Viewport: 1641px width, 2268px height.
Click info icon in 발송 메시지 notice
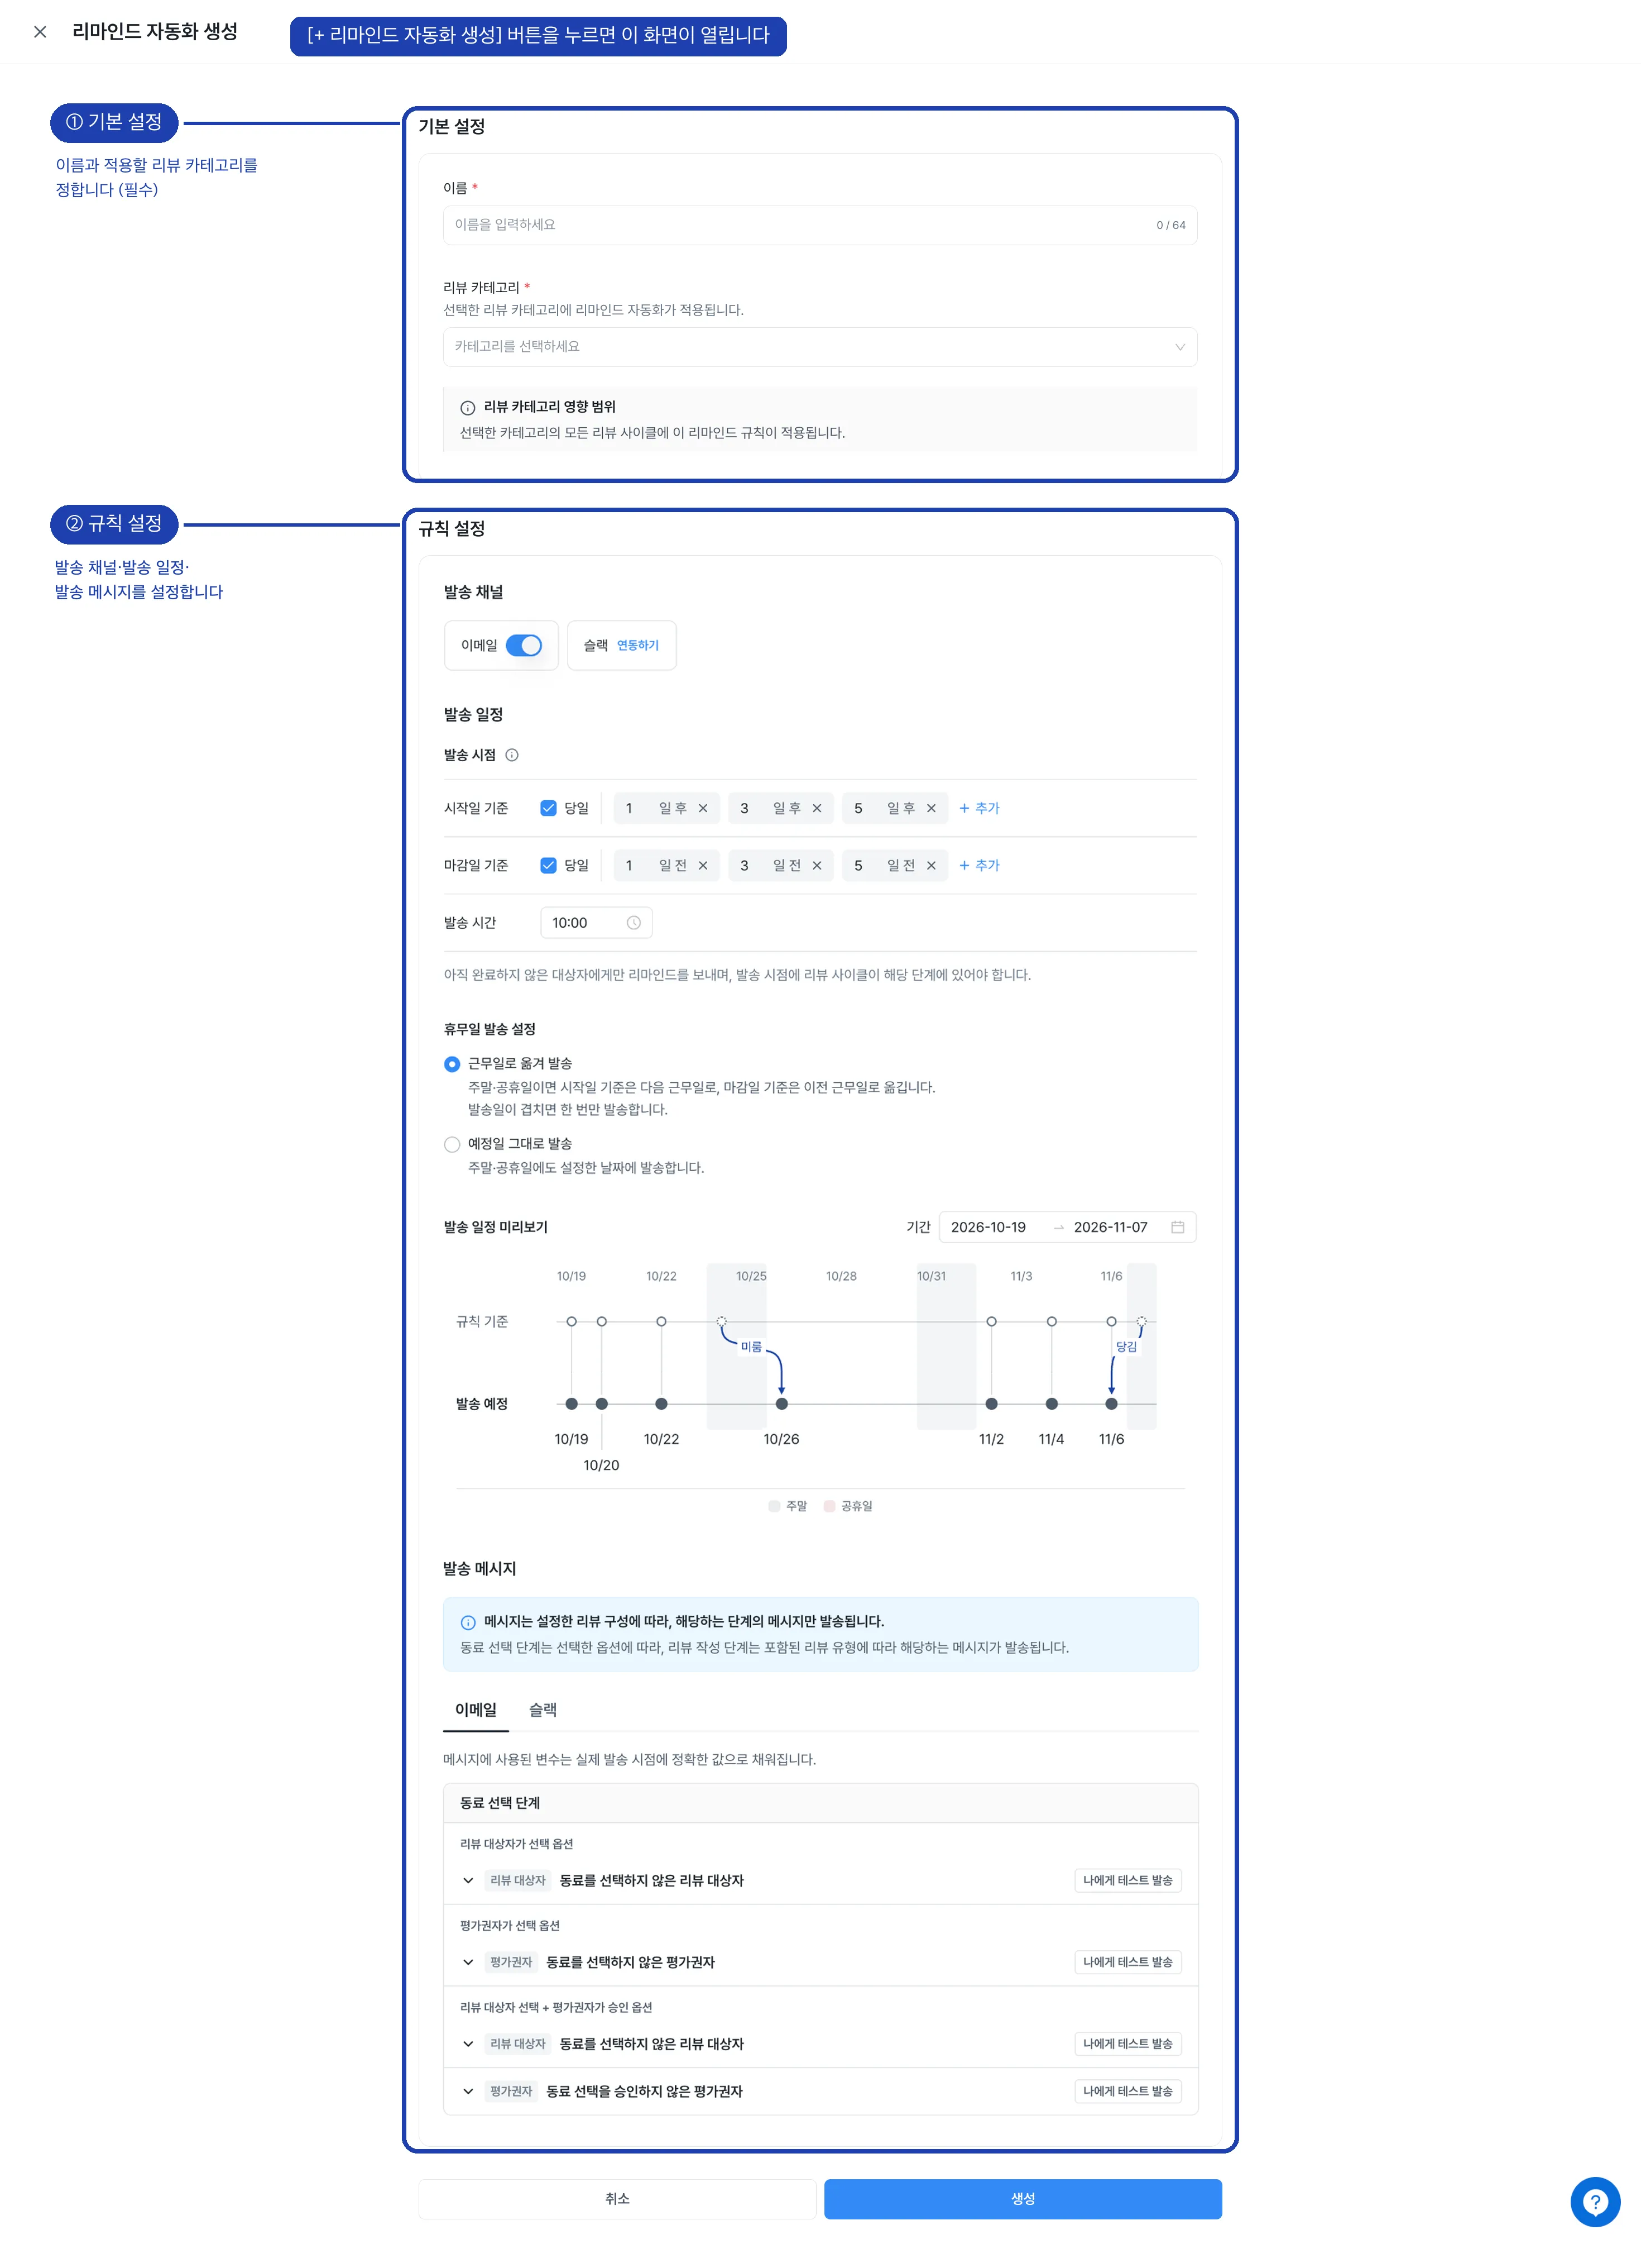pos(468,1624)
